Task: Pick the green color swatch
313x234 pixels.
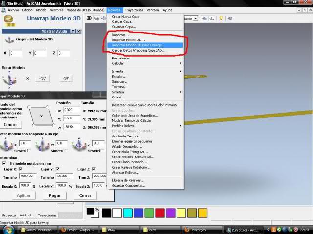Action: [x=149, y=213]
